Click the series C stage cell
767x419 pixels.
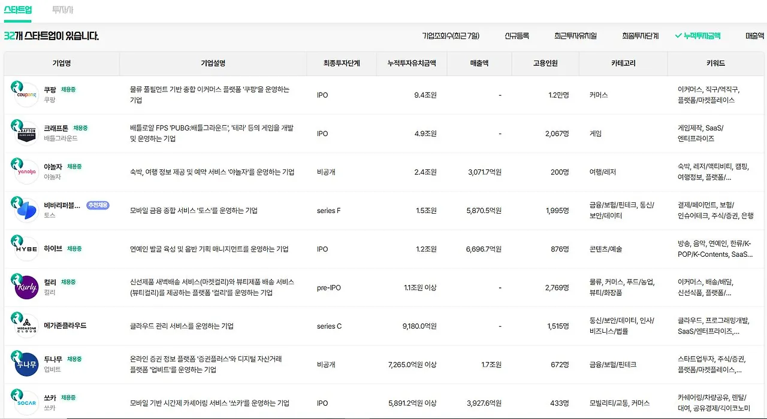coord(329,326)
